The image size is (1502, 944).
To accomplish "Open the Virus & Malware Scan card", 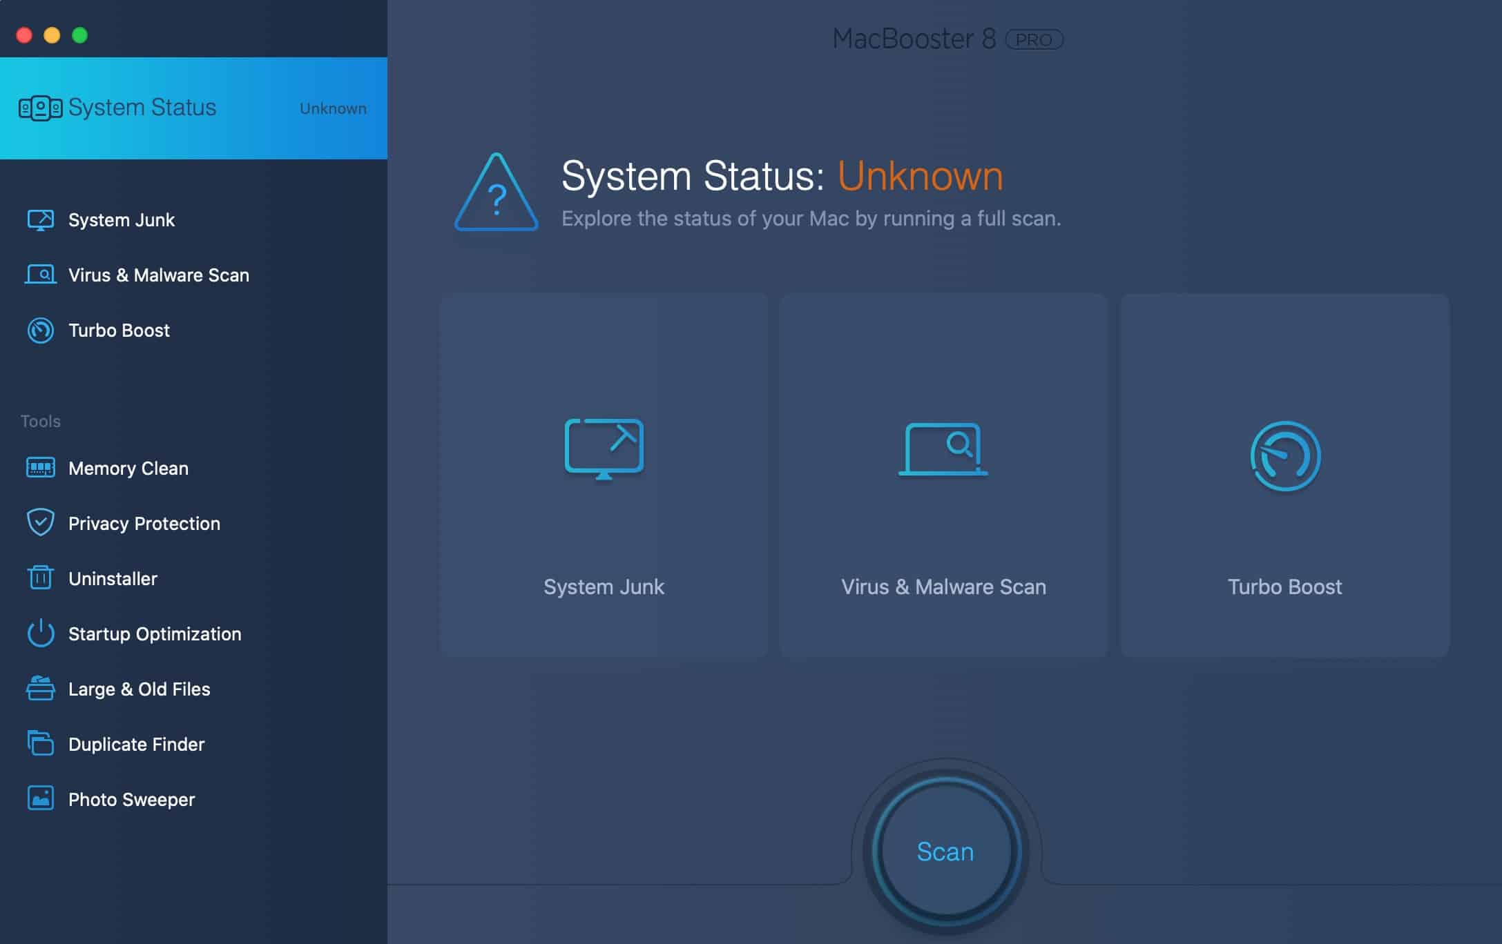I will coord(943,473).
